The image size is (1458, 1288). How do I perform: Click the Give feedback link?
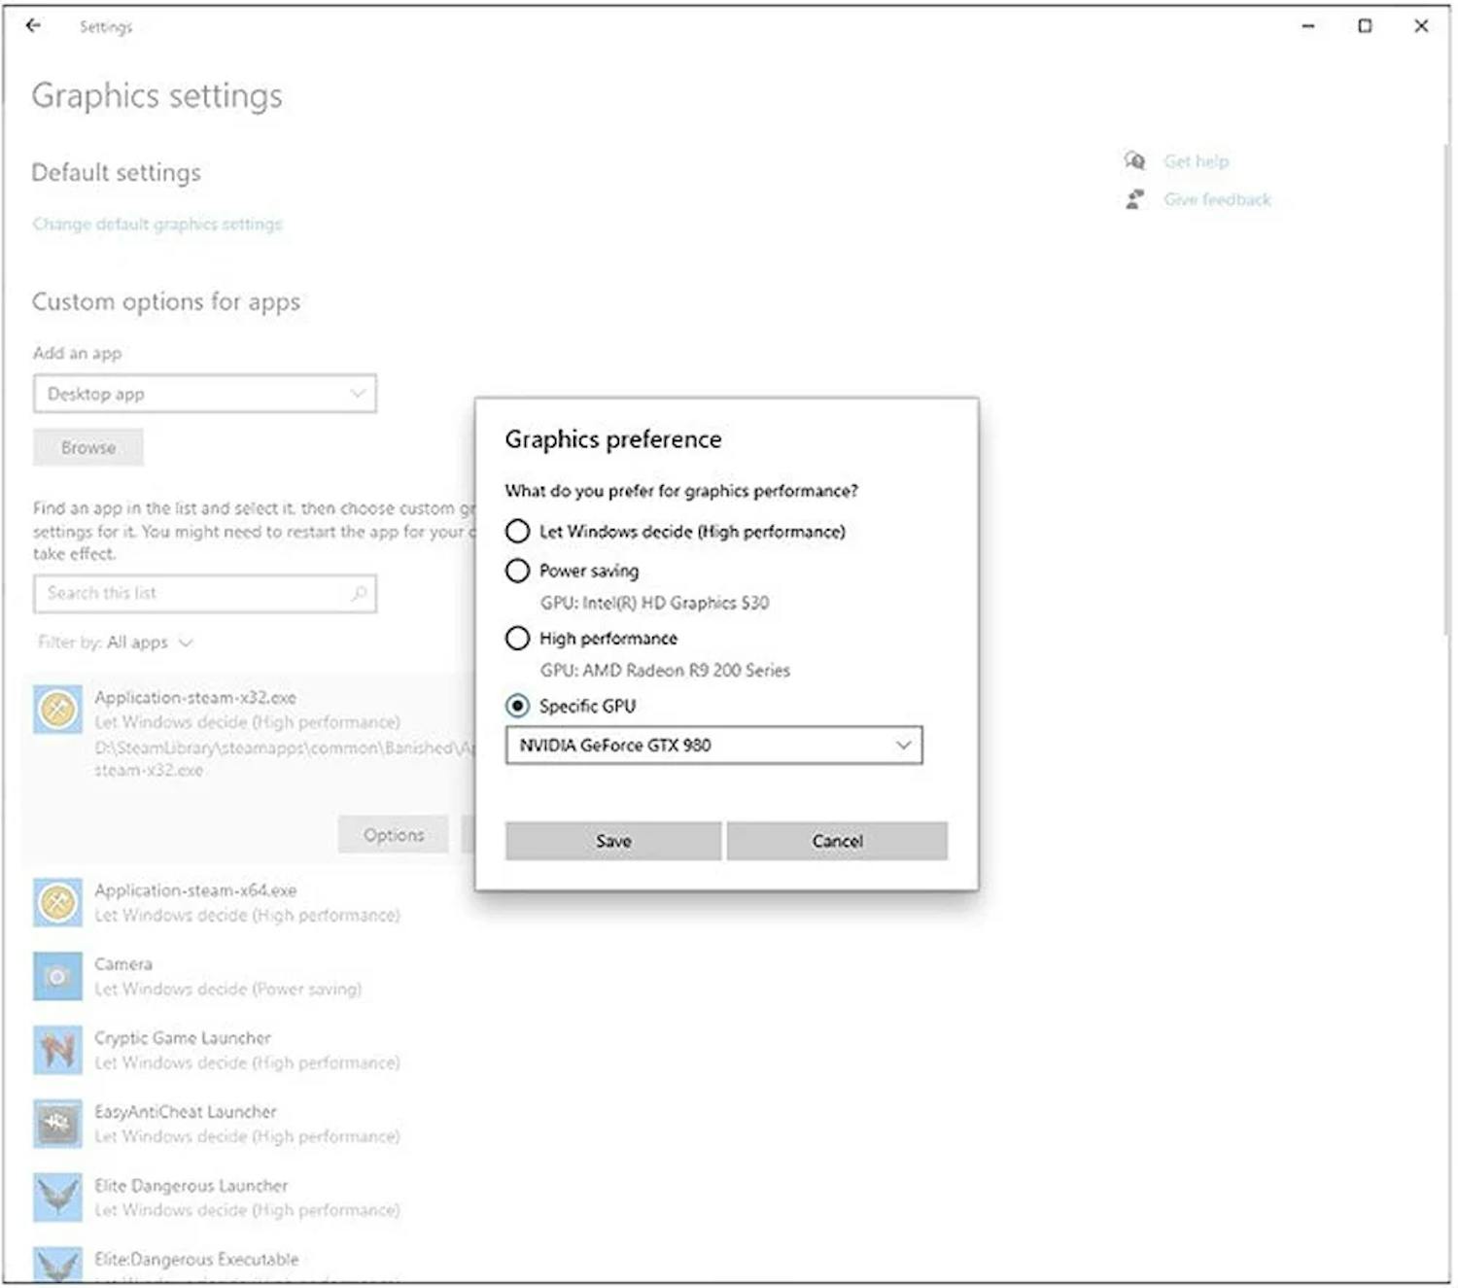coord(1217,198)
